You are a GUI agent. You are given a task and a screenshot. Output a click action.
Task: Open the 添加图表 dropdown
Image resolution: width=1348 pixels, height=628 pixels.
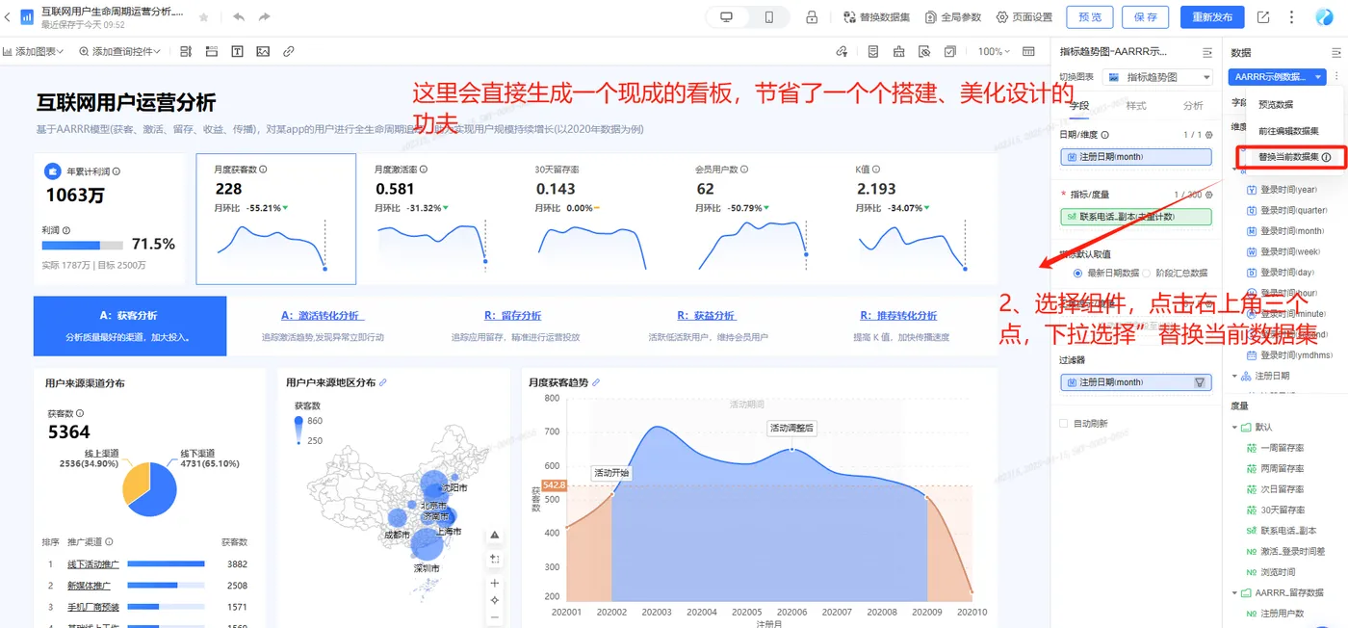(34, 51)
